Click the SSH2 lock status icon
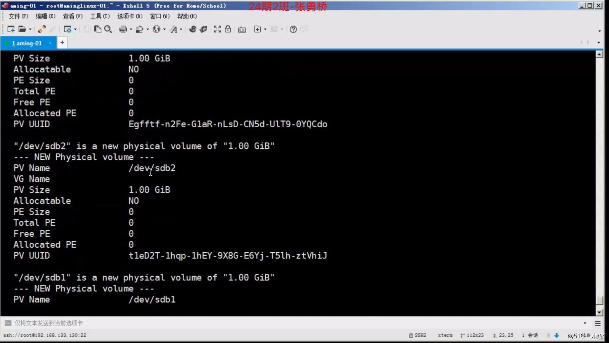 [411, 335]
